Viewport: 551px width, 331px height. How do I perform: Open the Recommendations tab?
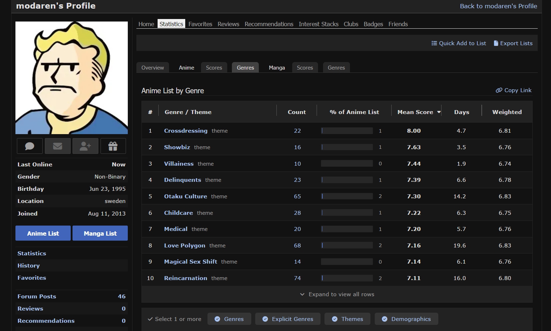coord(269,24)
